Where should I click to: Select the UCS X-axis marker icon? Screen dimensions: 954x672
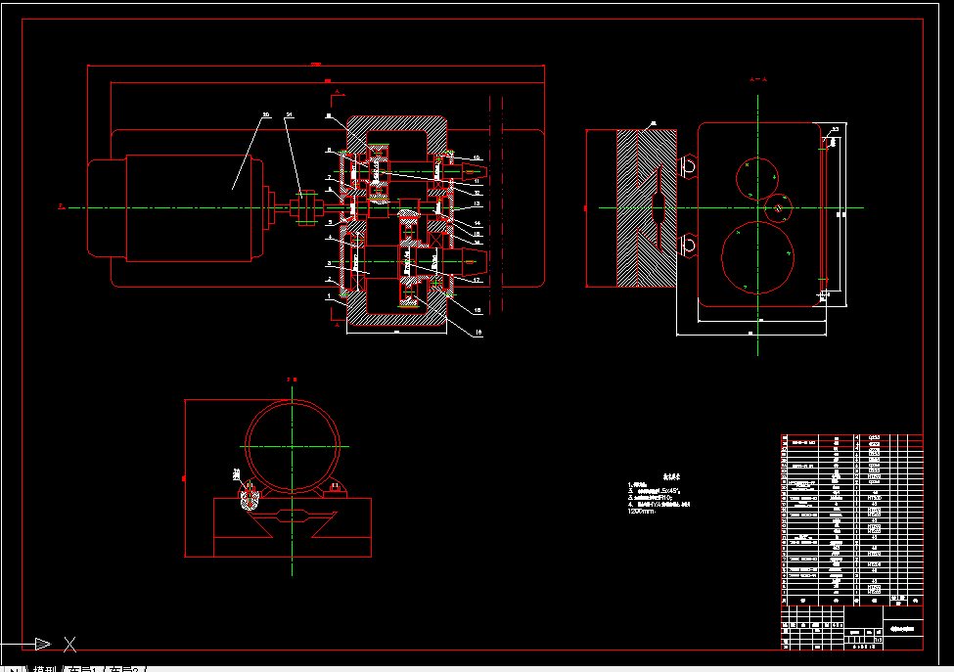point(70,644)
